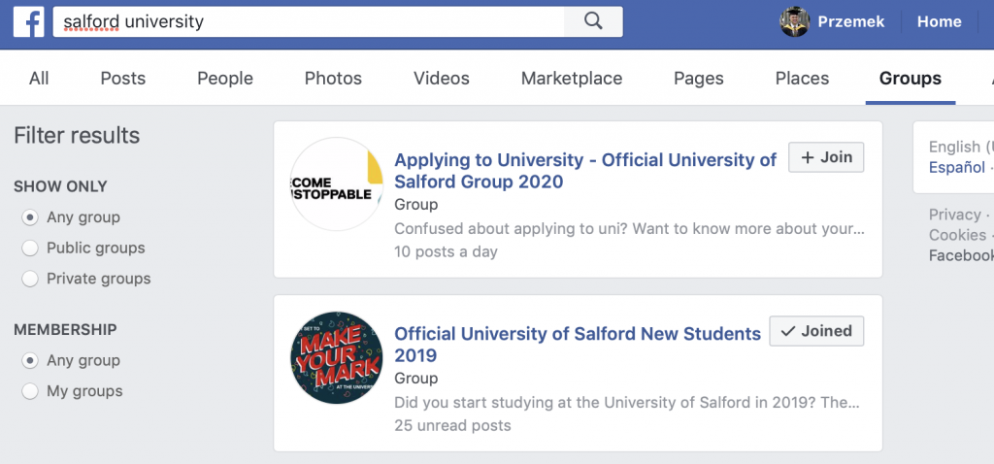
Task: Switch to the Pages tab
Action: [x=699, y=78]
